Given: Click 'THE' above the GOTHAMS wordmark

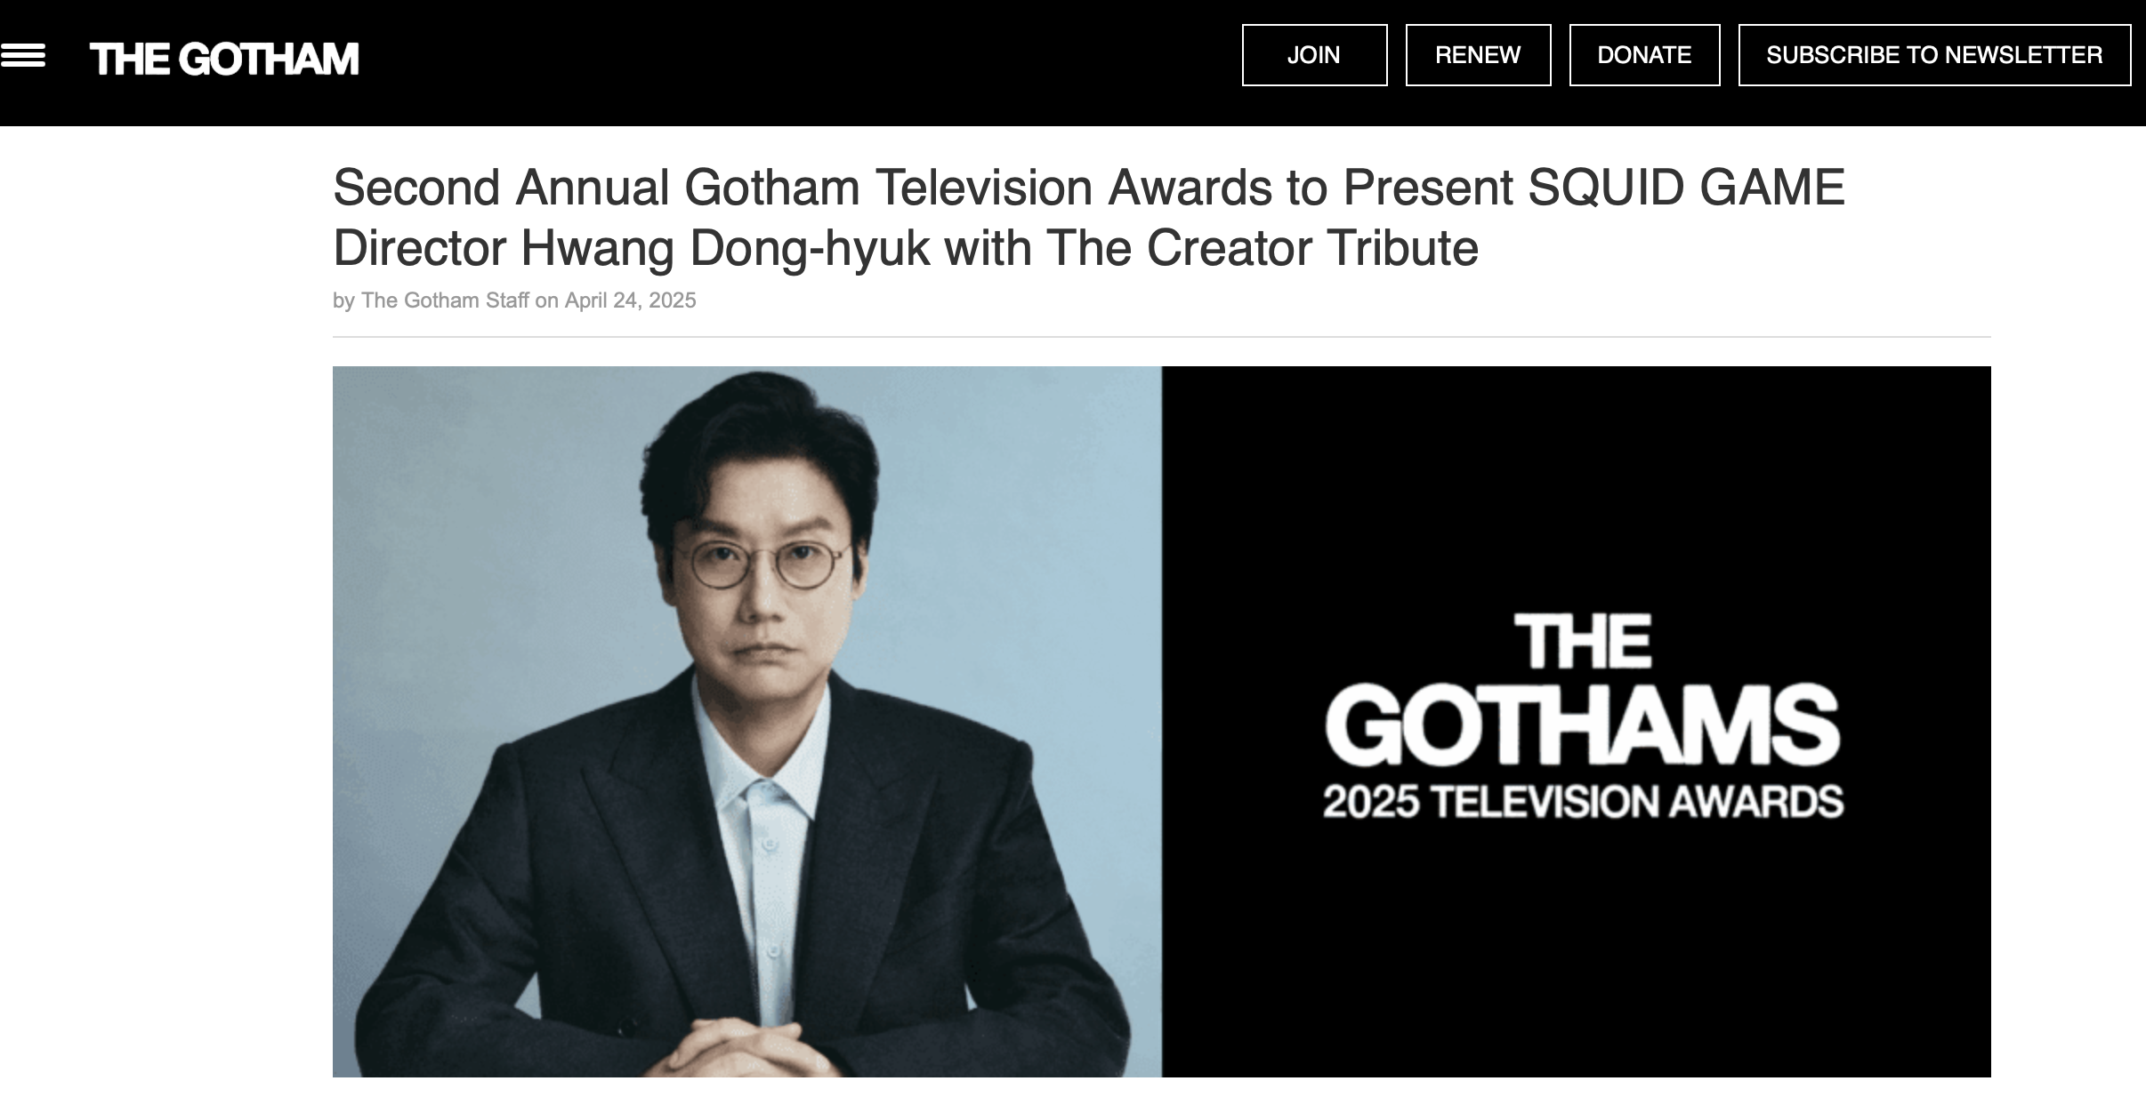Looking at the screenshot, I should click(1583, 642).
